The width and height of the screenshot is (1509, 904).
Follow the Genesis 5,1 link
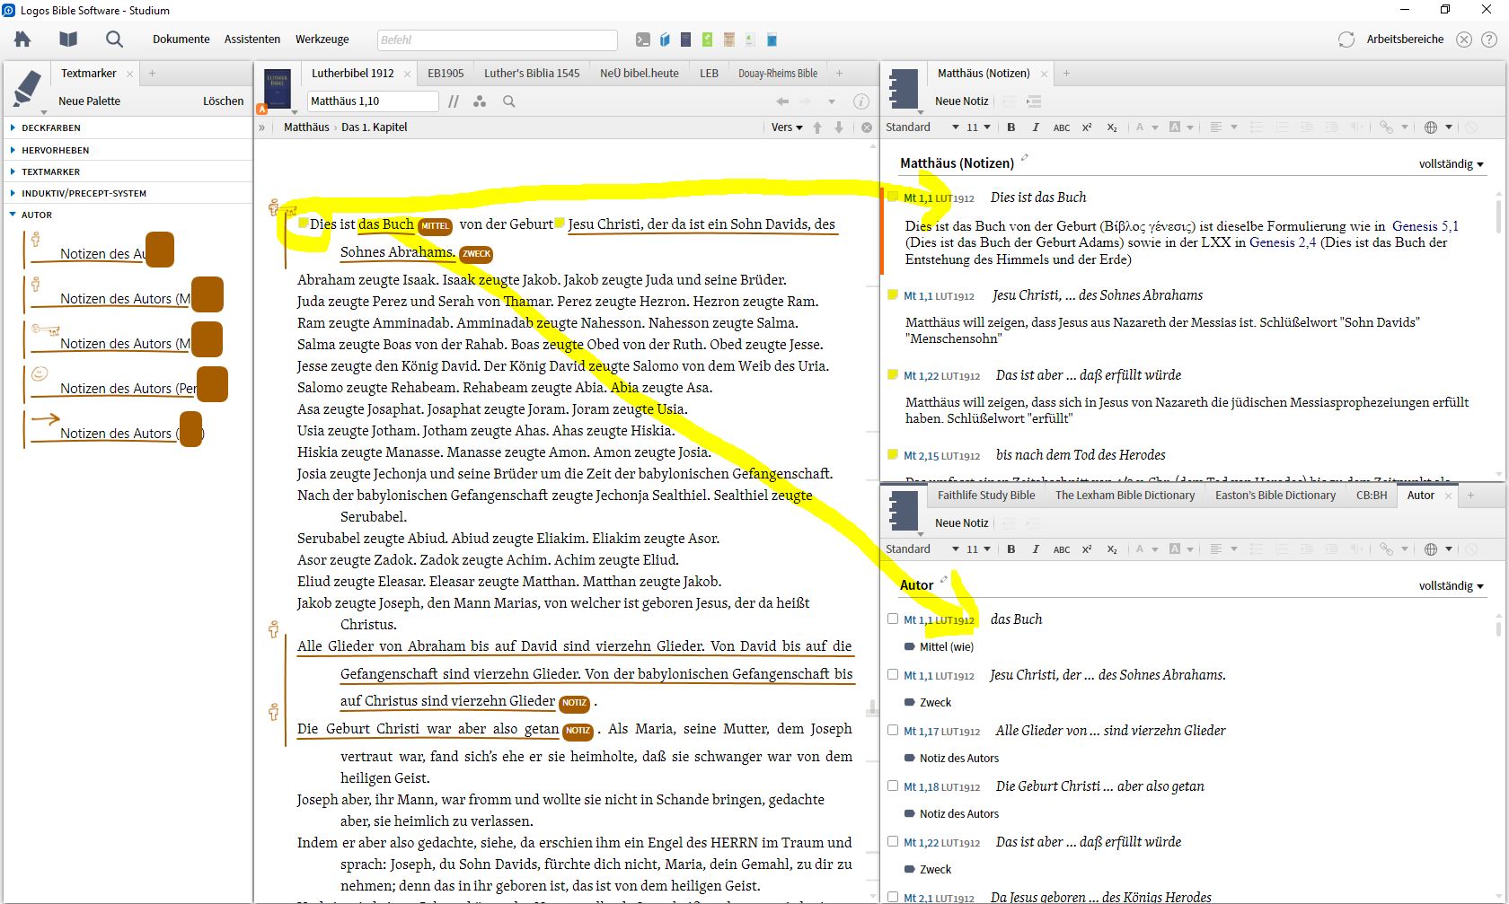point(1425,226)
